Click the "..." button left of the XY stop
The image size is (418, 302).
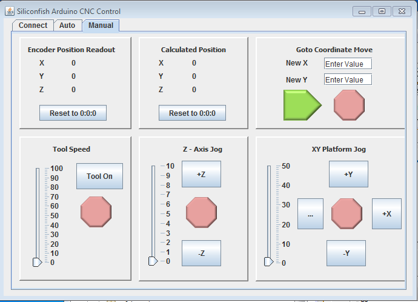310,213
